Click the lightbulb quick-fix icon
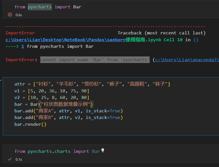 (x=103, y=150)
